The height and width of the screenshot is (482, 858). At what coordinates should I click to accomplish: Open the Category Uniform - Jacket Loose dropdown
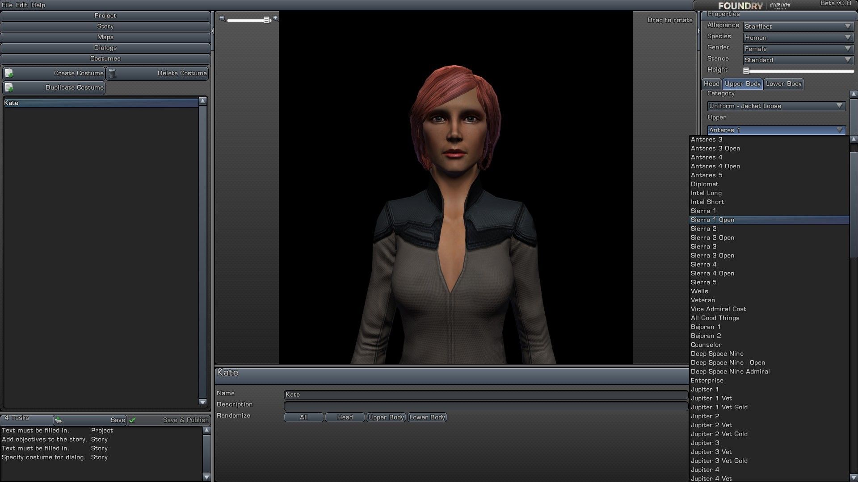pos(777,106)
